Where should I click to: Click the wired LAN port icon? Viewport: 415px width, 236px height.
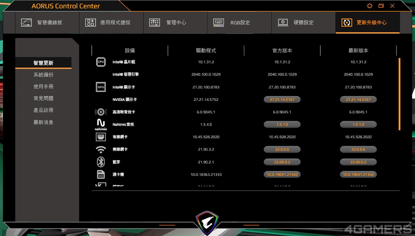(101, 137)
